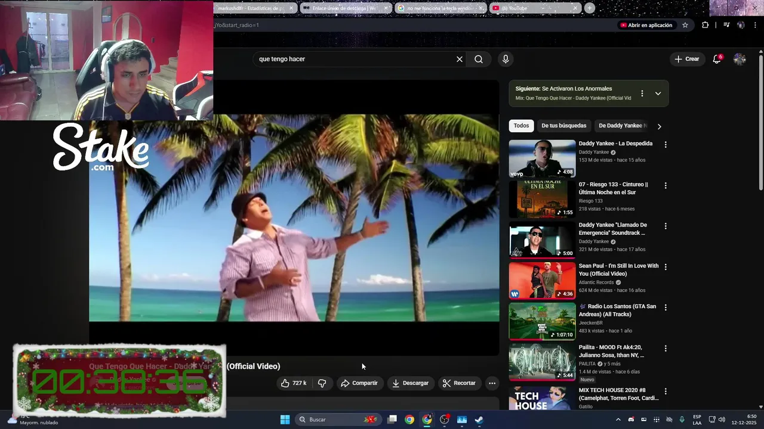Open OBS Studio from taskbar
Screen dimensions: 764x429
click(444, 419)
